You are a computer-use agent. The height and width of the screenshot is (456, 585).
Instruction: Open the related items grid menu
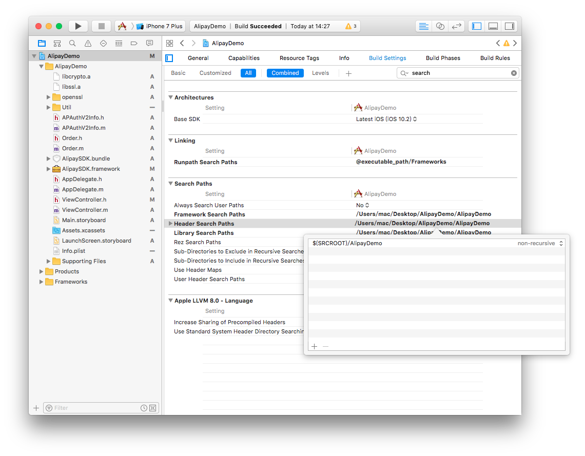click(169, 43)
